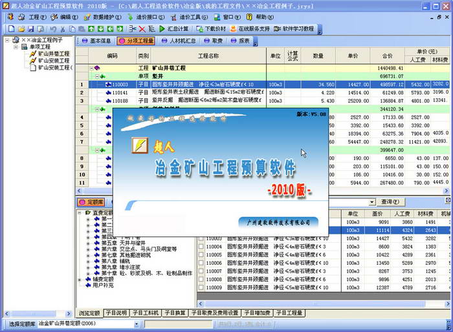
Task: Click the lower table horizontal scrollbar
Action: coord(324,304)
